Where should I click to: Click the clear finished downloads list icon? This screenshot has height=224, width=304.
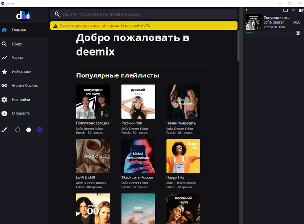point(294,10)
